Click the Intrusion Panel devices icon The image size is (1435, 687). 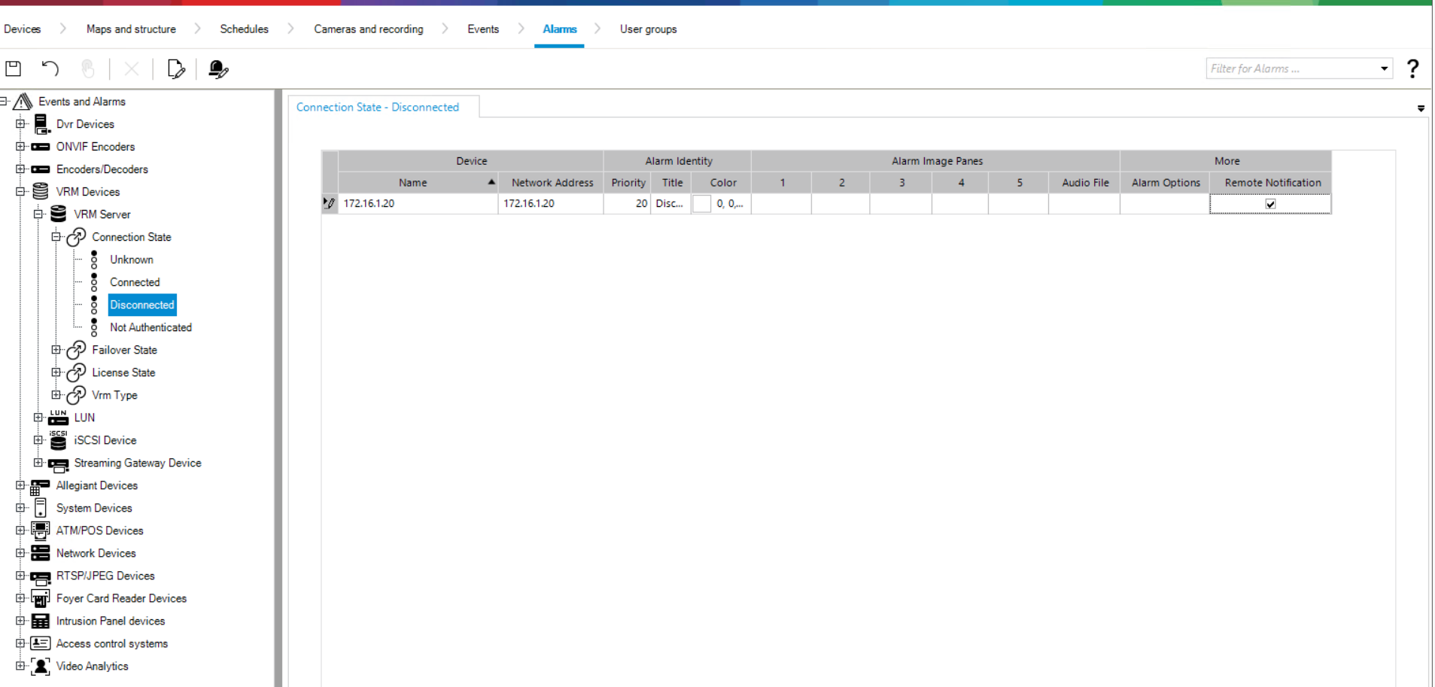pos(41,621)
